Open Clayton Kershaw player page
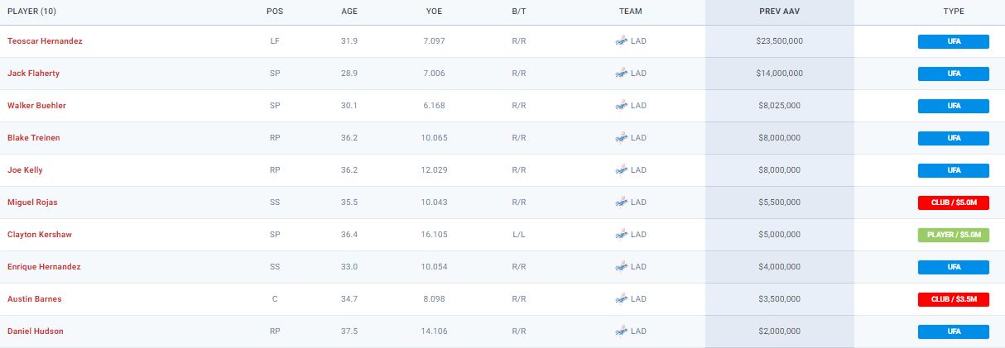1005x348 pixels. 40,235
